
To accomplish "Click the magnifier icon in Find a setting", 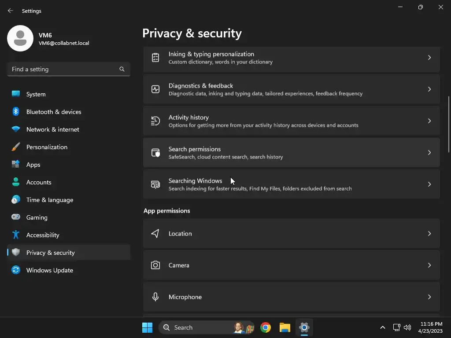I will pos(122,69).
